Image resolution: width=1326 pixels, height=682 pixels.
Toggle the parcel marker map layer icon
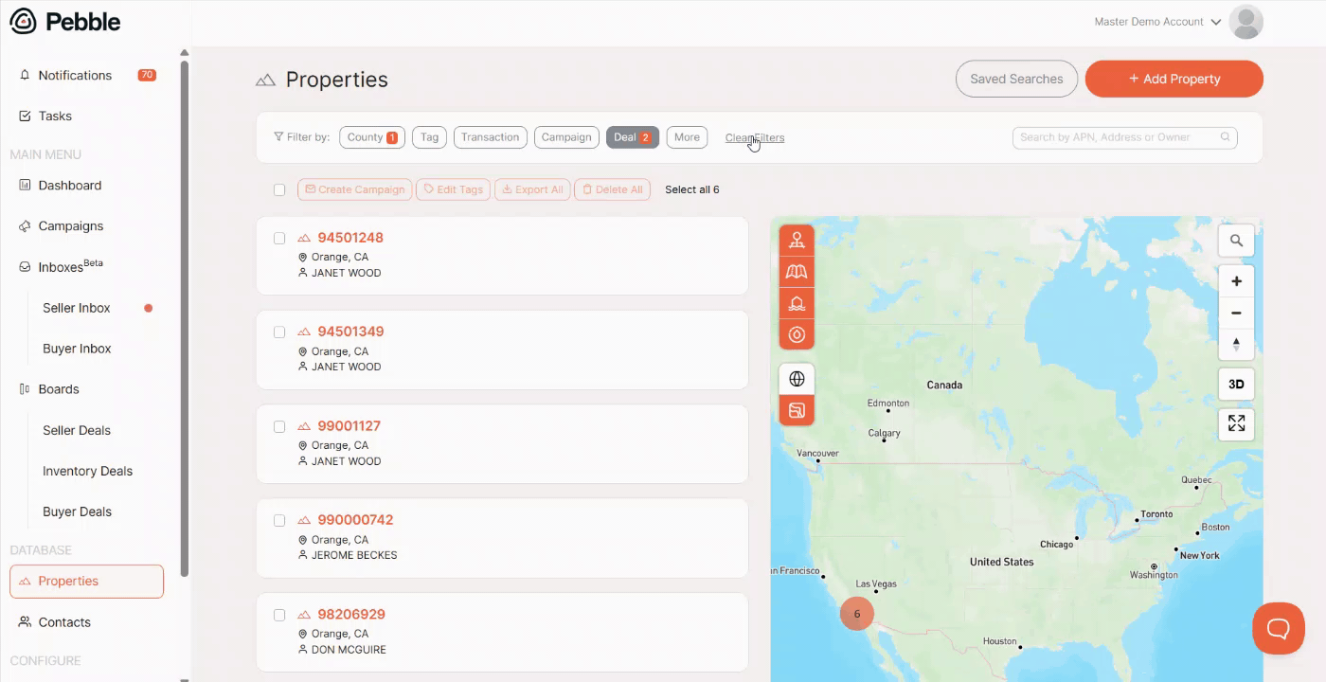(x=797, y=241)
